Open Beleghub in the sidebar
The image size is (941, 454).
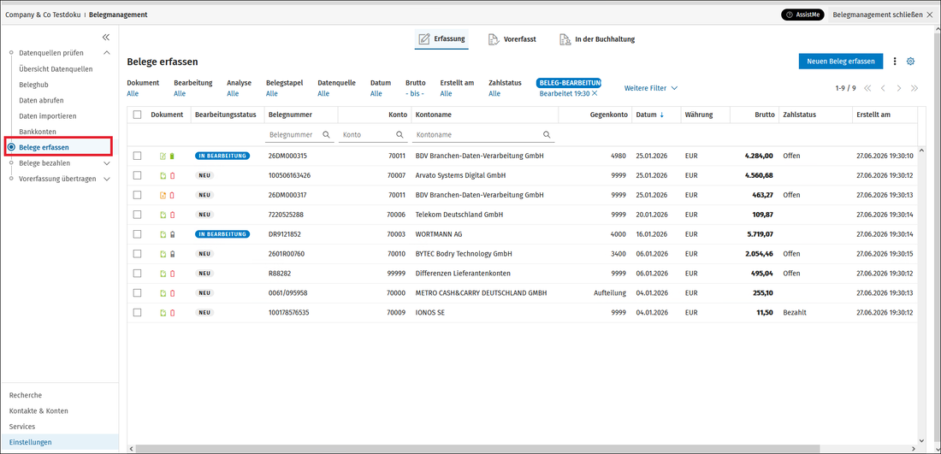tap(33, 85)
